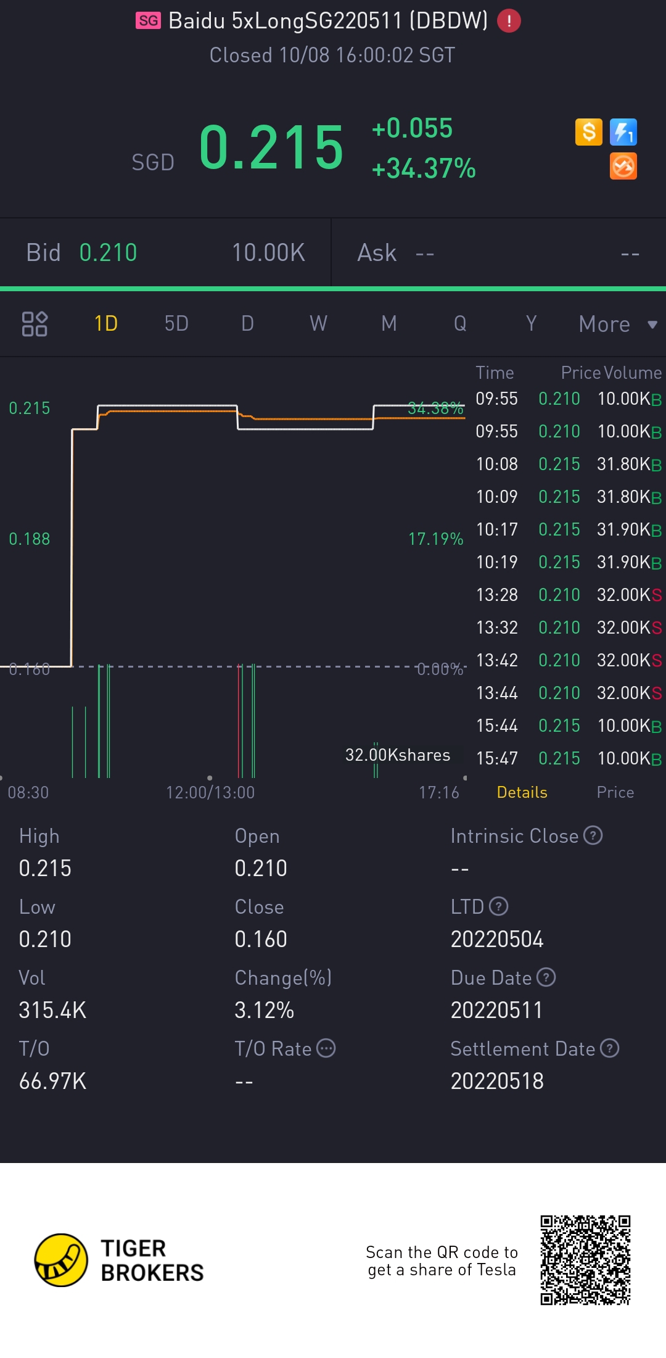The height and width of the screenshot is (1358, 666).
Task: Show help for Due Date
Action: [546, 977]
